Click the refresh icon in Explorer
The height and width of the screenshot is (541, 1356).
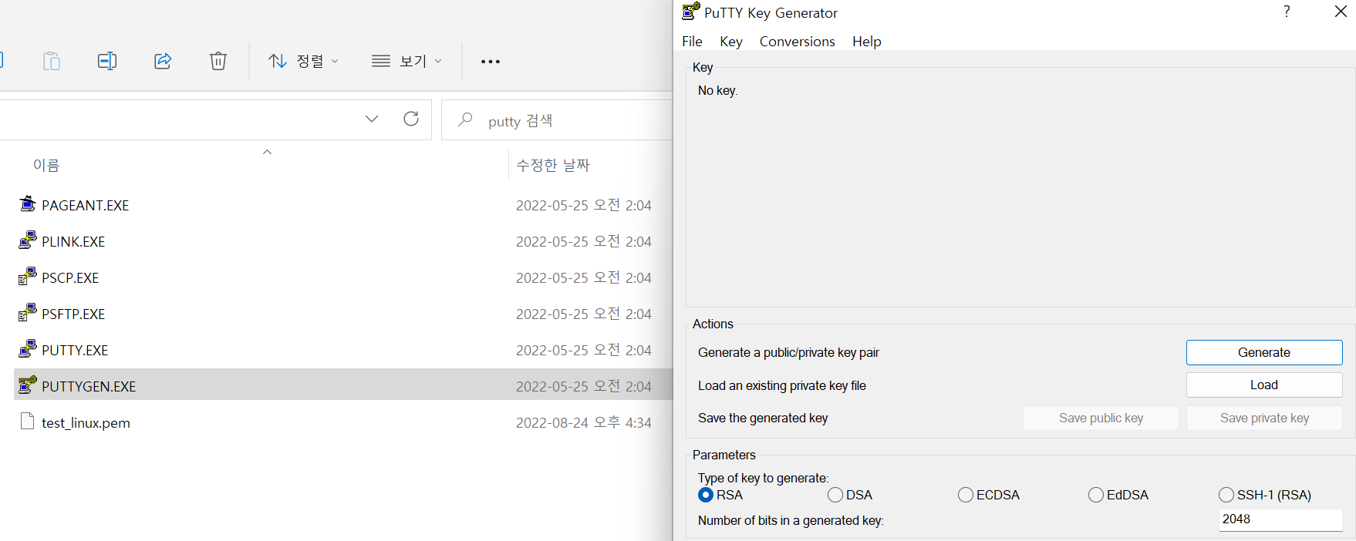click(411, 119)
